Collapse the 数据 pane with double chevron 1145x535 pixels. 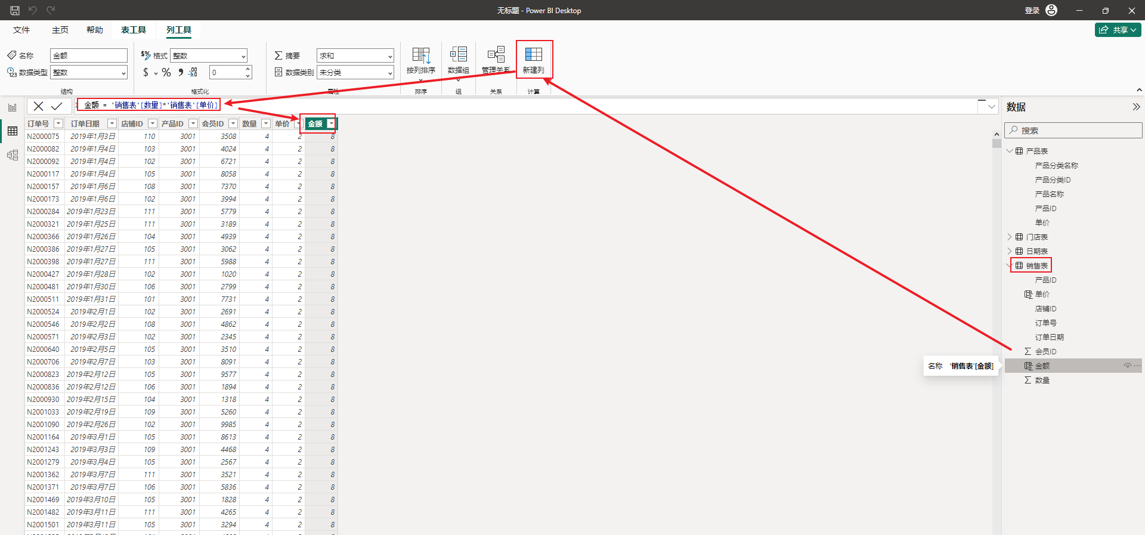coord(1136,107)
